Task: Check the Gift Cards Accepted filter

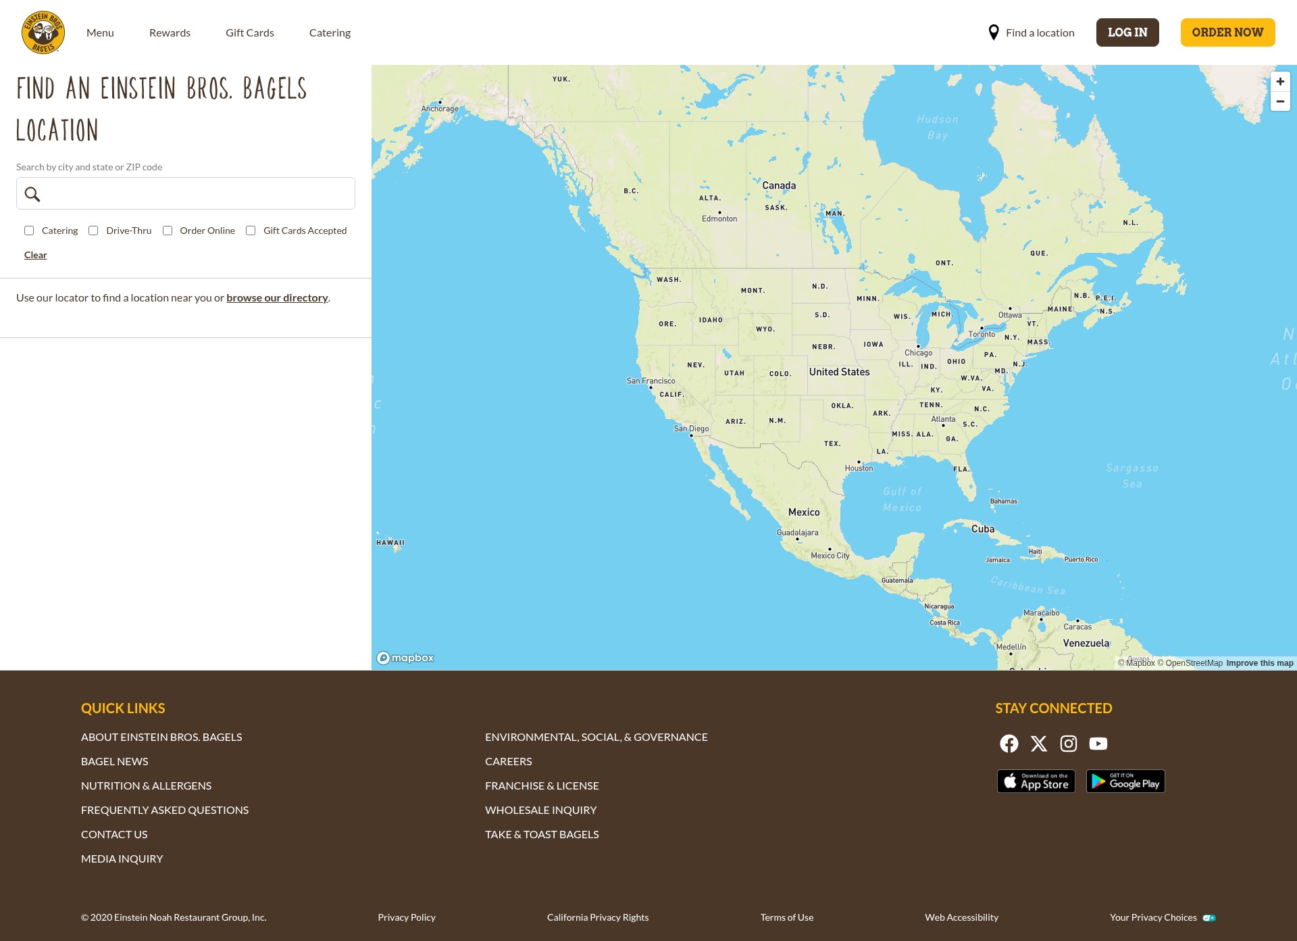Action: click(251, 231)
